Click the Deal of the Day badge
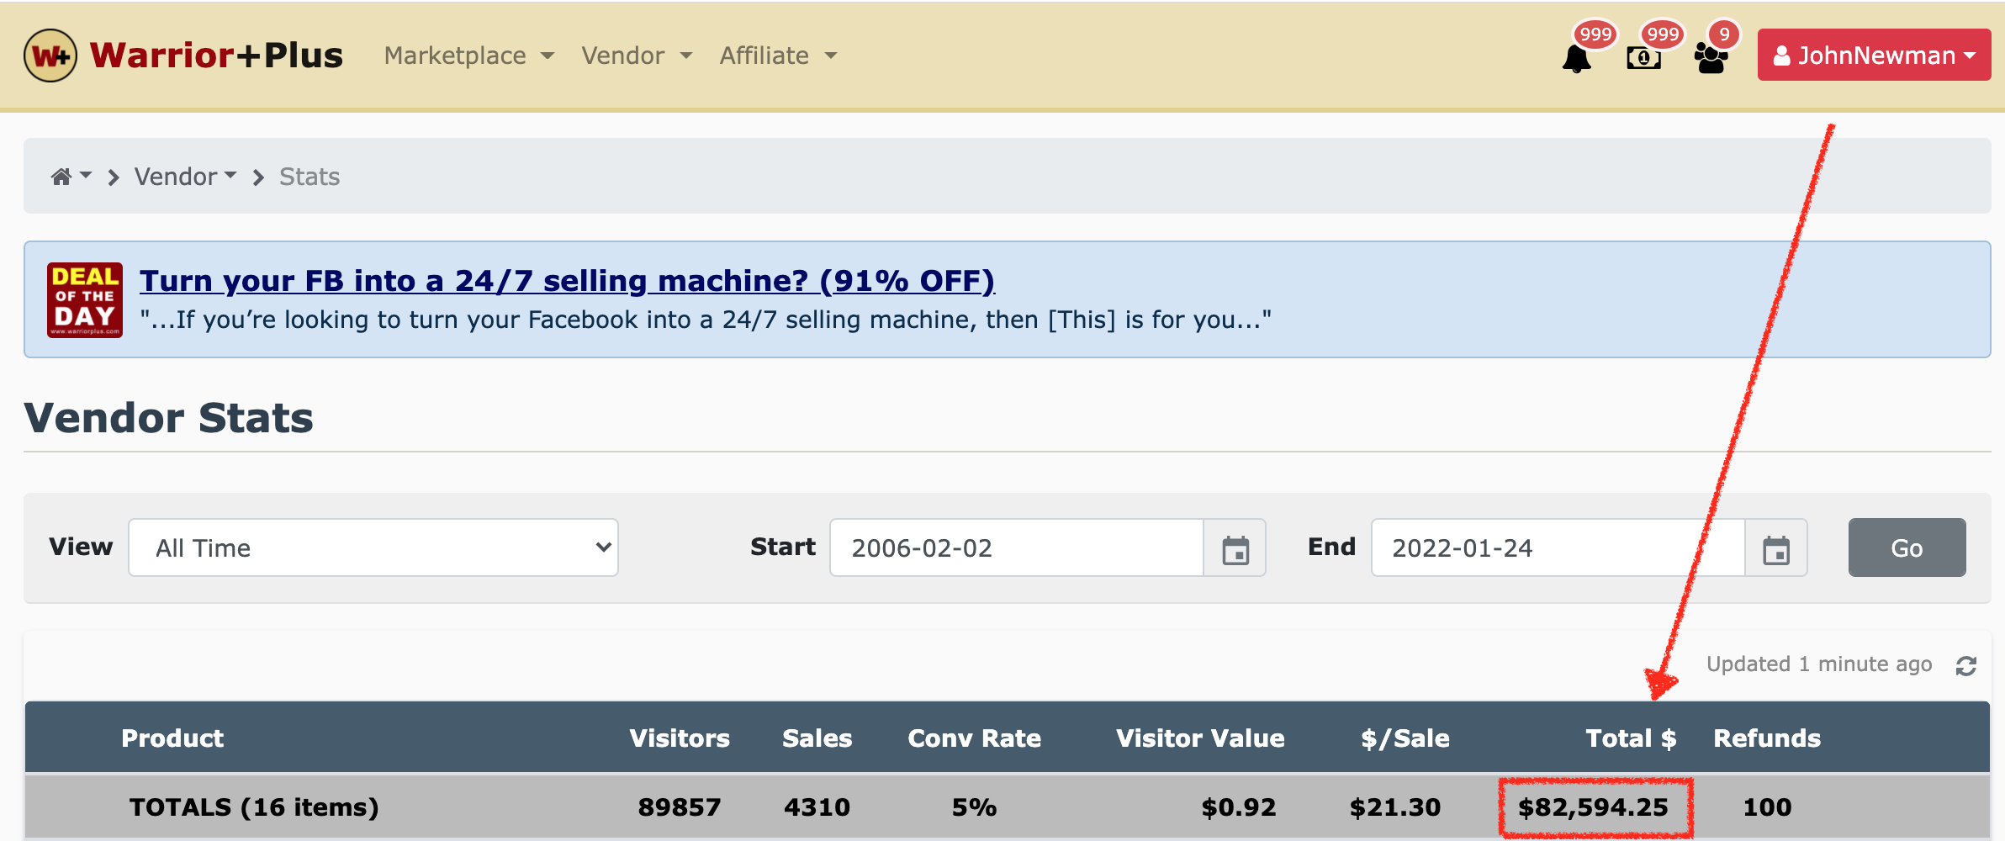 click(x=85, y=300)
